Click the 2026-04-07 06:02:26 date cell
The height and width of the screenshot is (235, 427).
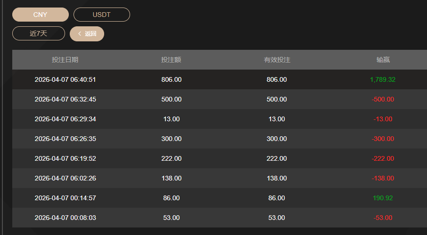(x=65, y=178)
